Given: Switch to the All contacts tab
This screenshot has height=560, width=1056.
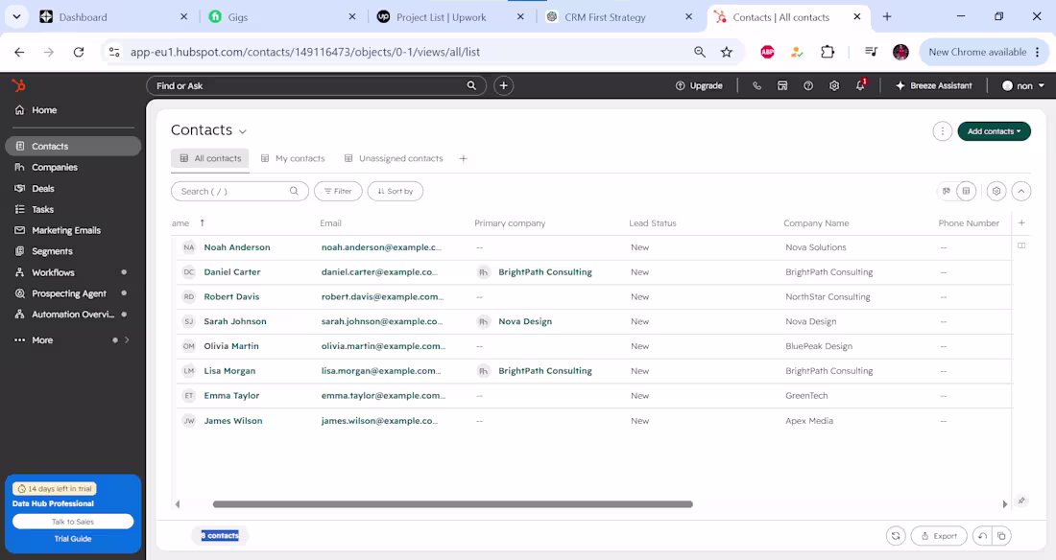Looking at the screenshot, I should pyautogui.click(x=210, y=159).
